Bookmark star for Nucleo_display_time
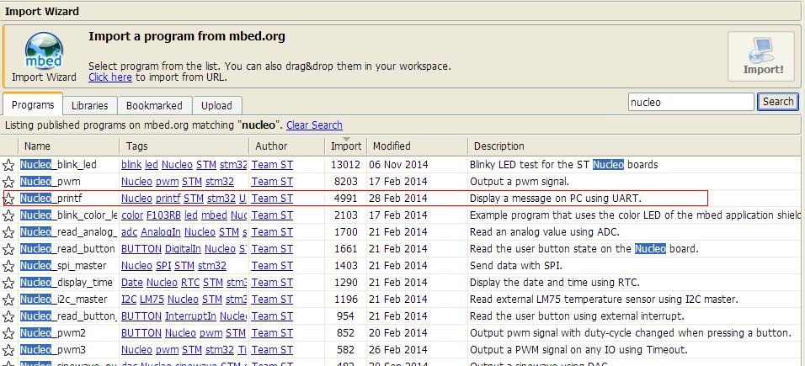Image resolution: width=805 pixels, height=366 pixels. (8, 283)
